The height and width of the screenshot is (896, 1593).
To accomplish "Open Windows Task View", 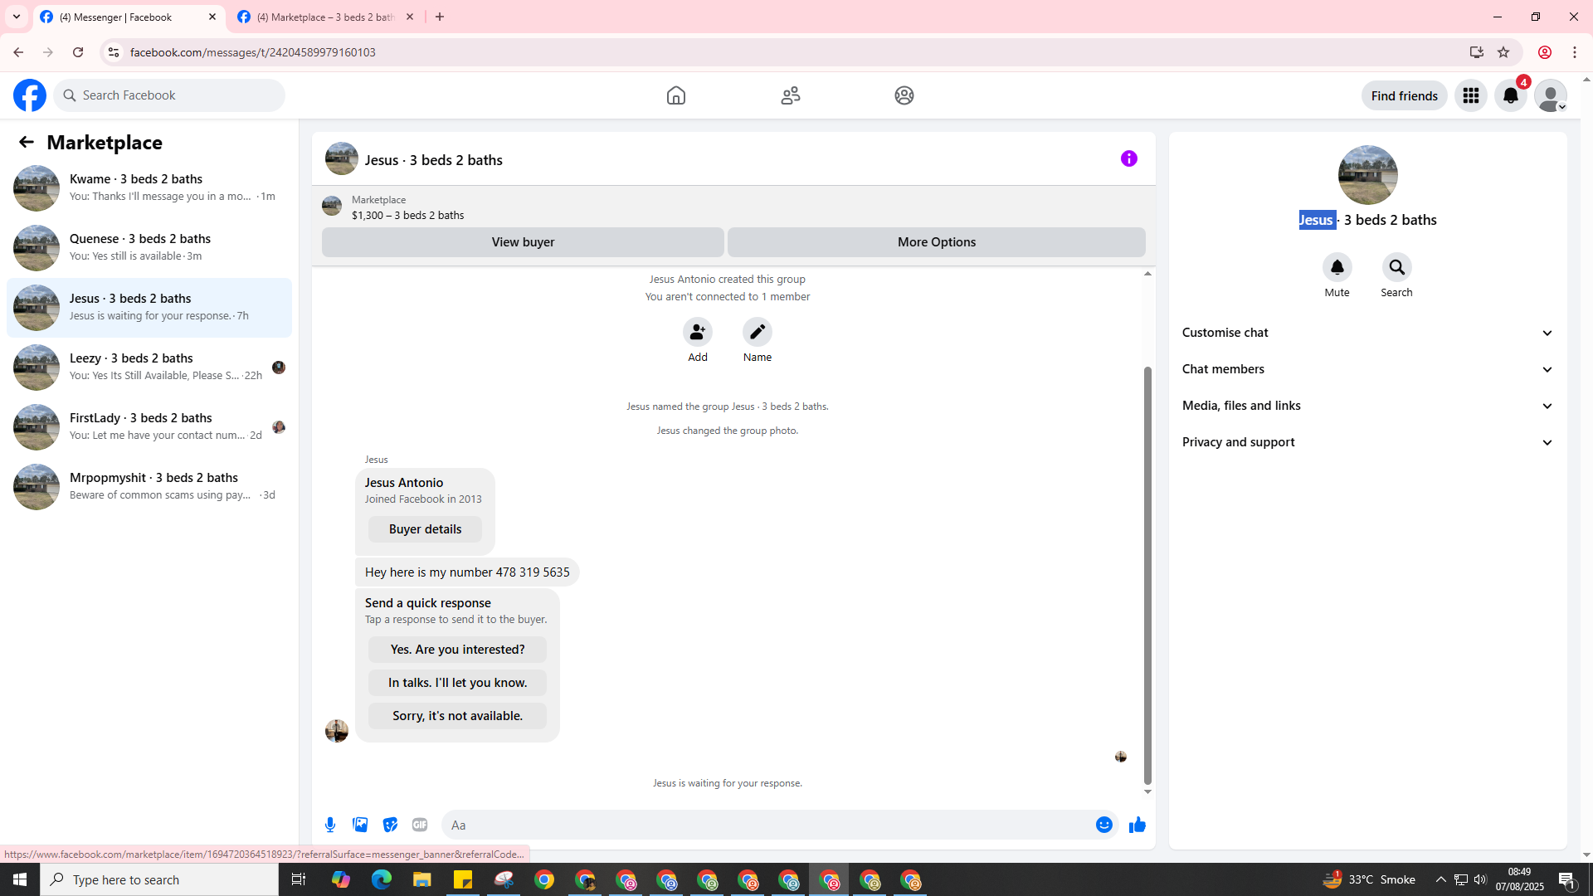I will point(299,879).
